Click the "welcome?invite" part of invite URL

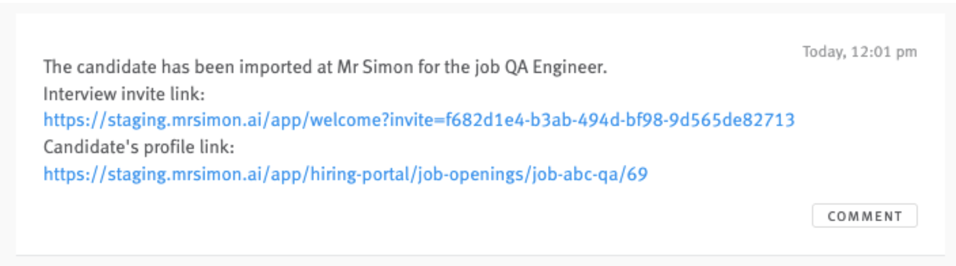pos(372,120)
